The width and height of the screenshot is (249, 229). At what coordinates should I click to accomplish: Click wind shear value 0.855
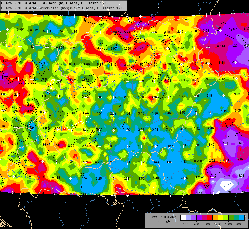[60, 47]
